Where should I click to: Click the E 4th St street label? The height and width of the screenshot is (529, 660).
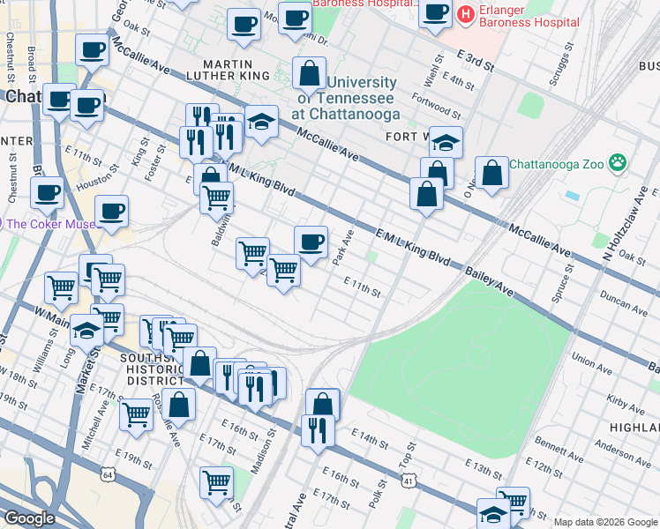pos(458,81)
